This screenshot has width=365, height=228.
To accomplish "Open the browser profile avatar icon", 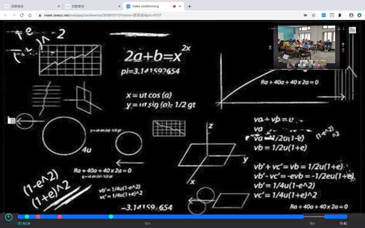I will 351,15.
